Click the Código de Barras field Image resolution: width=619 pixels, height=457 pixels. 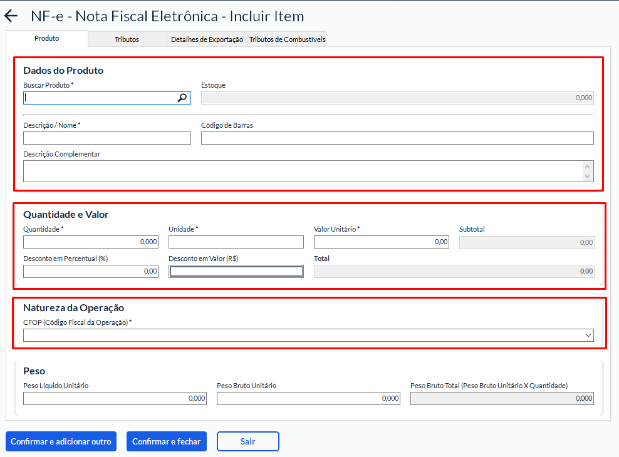coord(397,138)
